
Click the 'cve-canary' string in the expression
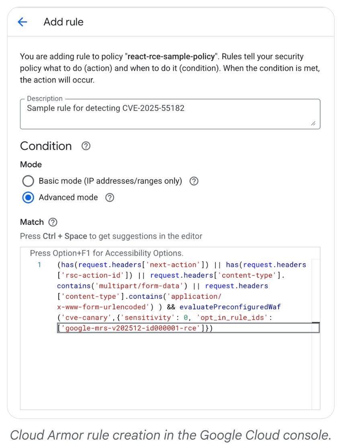[86, 317]
